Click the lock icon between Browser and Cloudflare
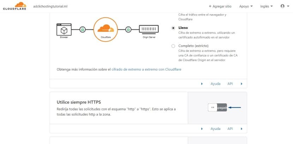The width and height of the screenshot is (293, 144). tap(82, 29)
